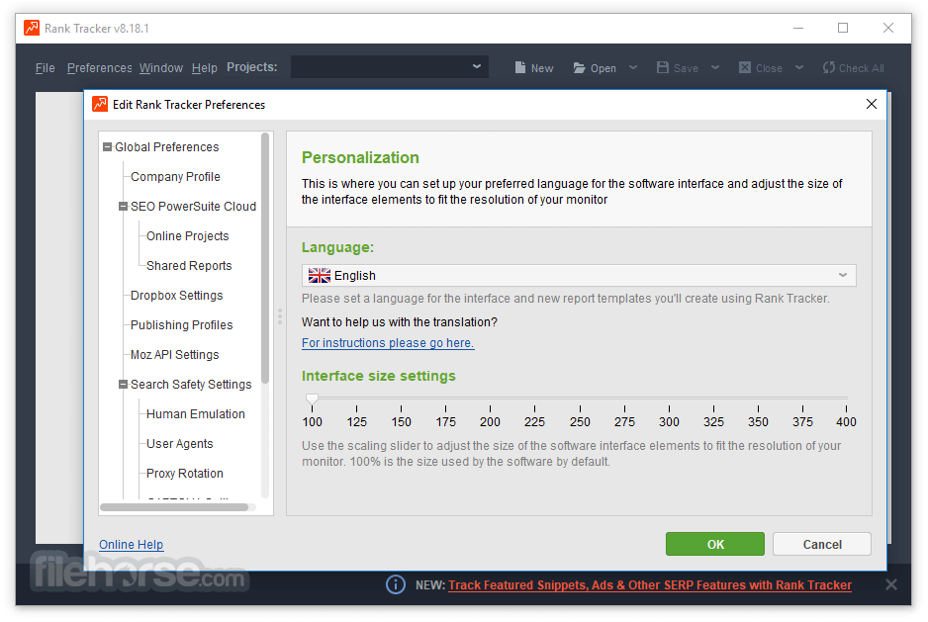Click the tree panel horizontal scrollbar
The width and height of the screenshot is (928, 622).
tap(174, 507)
